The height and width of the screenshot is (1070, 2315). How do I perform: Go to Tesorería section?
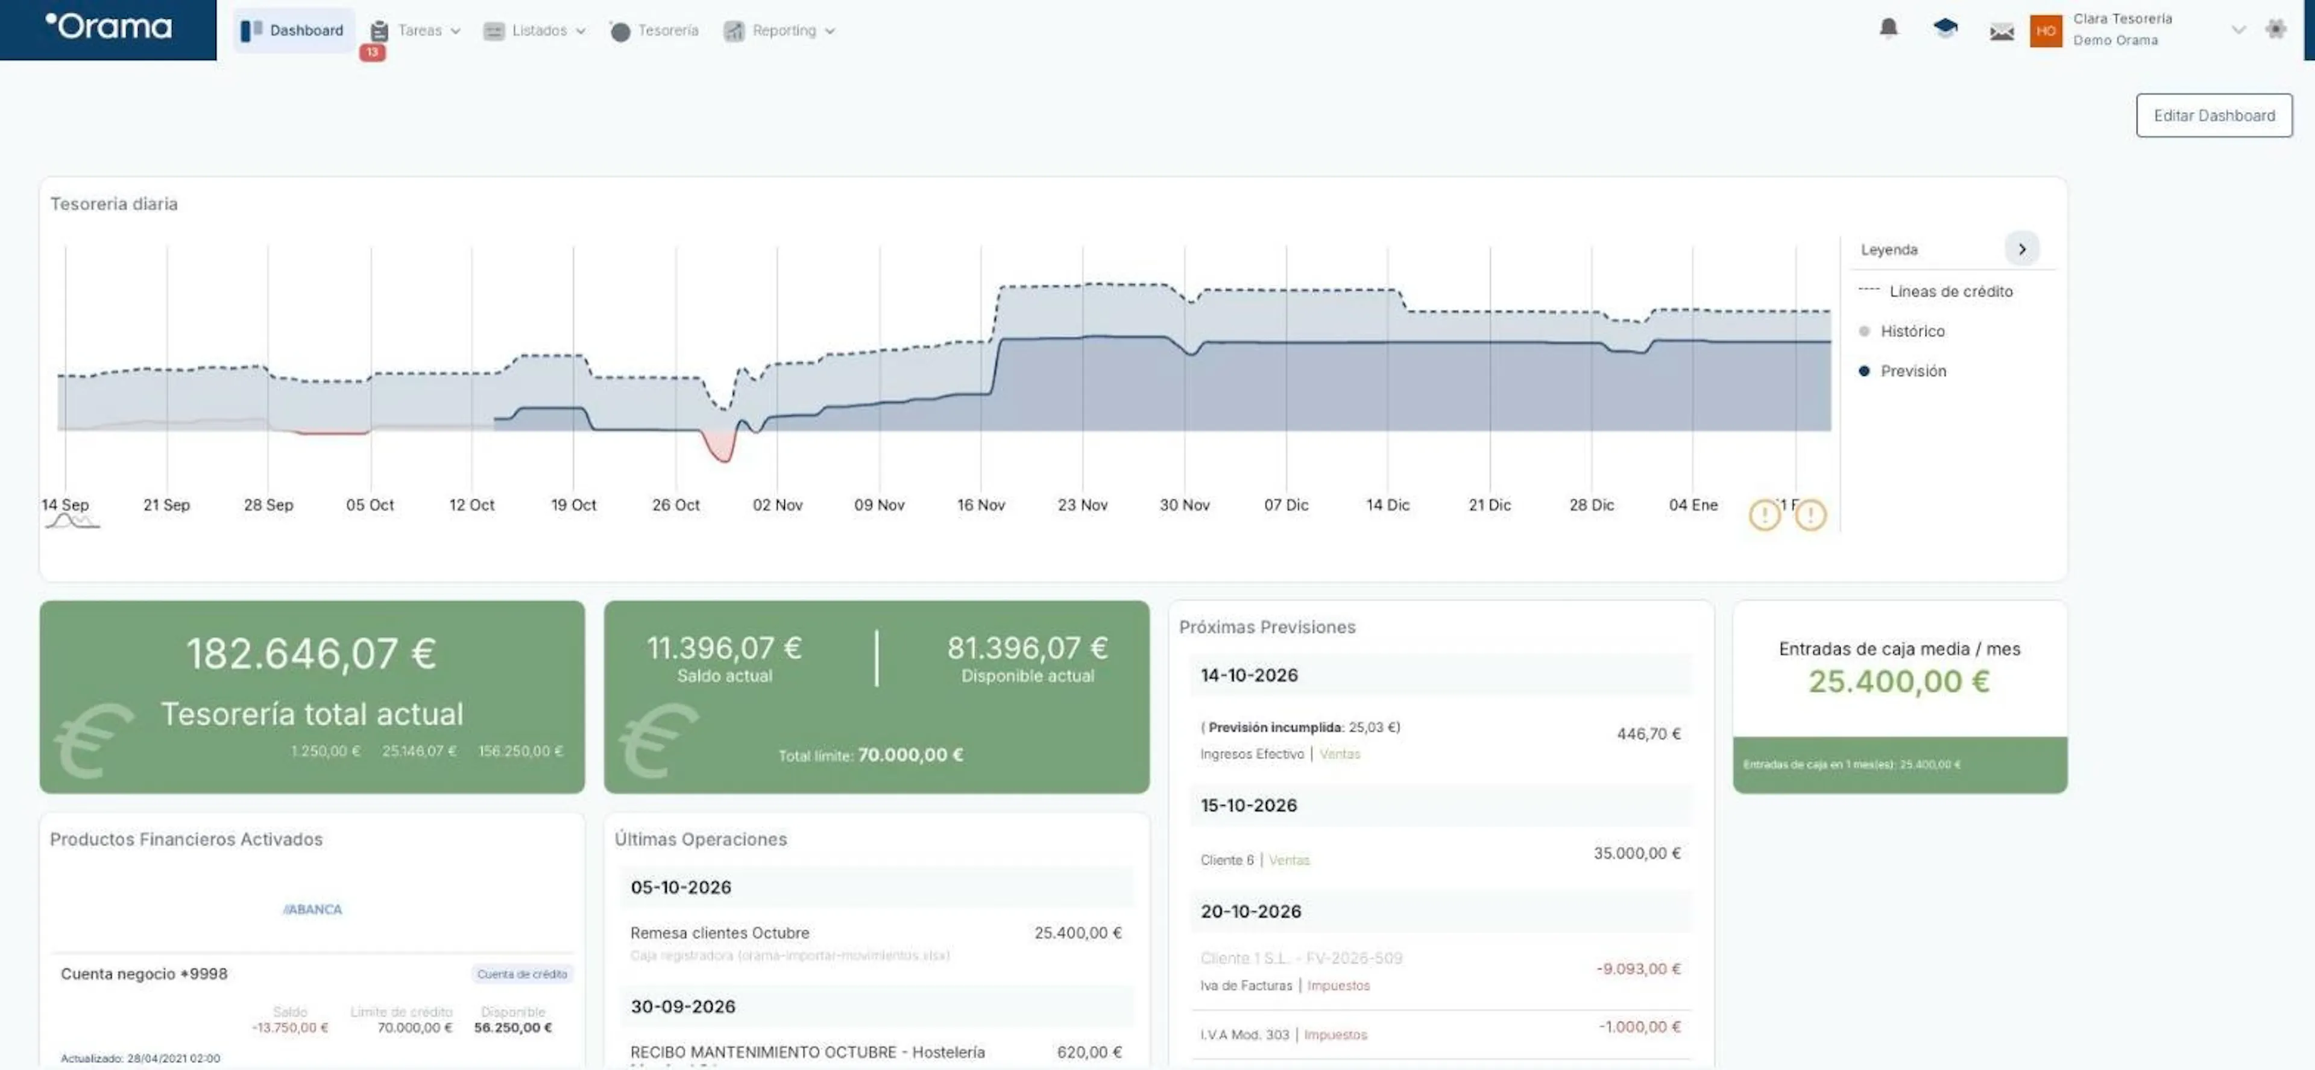(x=668, y=31)
